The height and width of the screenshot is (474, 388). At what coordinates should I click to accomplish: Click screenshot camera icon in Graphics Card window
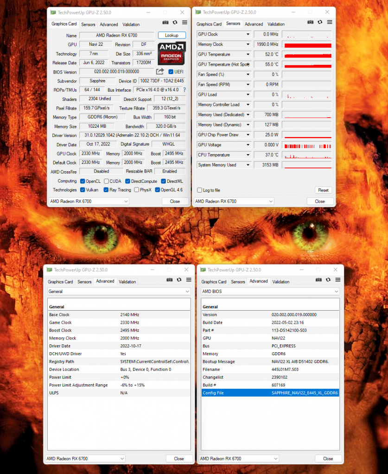(165, 22)
